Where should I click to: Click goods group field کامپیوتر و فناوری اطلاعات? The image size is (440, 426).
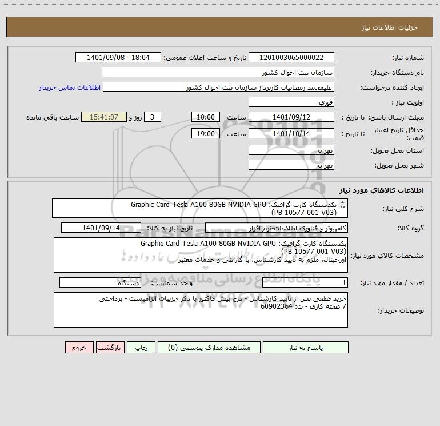point(277,228)
